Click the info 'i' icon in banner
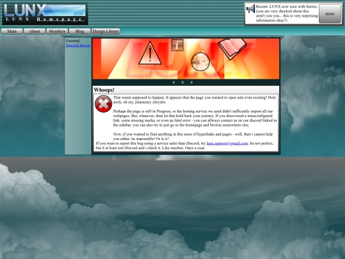Viewport: 345px width, 259px height. pyautogui.click(x=177, y=45)
